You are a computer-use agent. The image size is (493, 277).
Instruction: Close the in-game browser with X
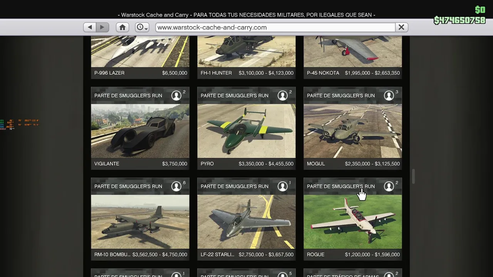pyautogui.click(x=401, y=27)
